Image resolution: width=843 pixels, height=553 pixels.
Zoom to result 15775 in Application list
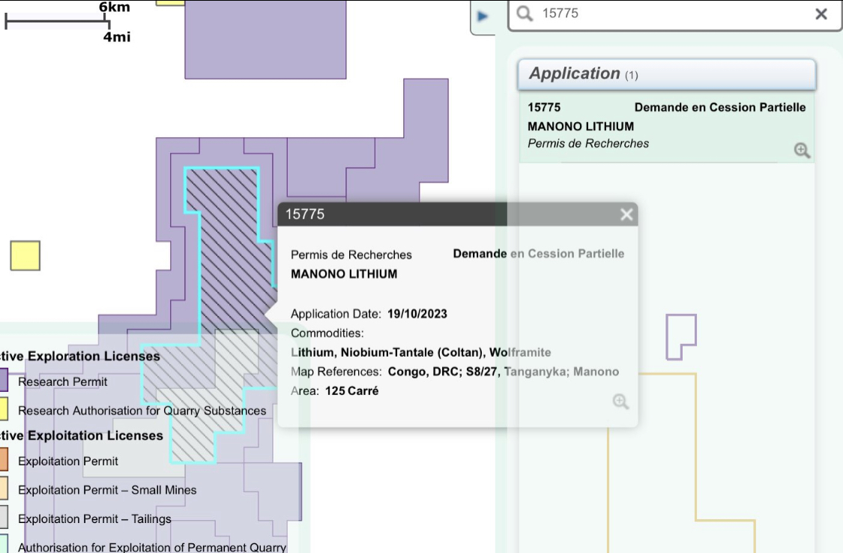(x=802, y=150)
